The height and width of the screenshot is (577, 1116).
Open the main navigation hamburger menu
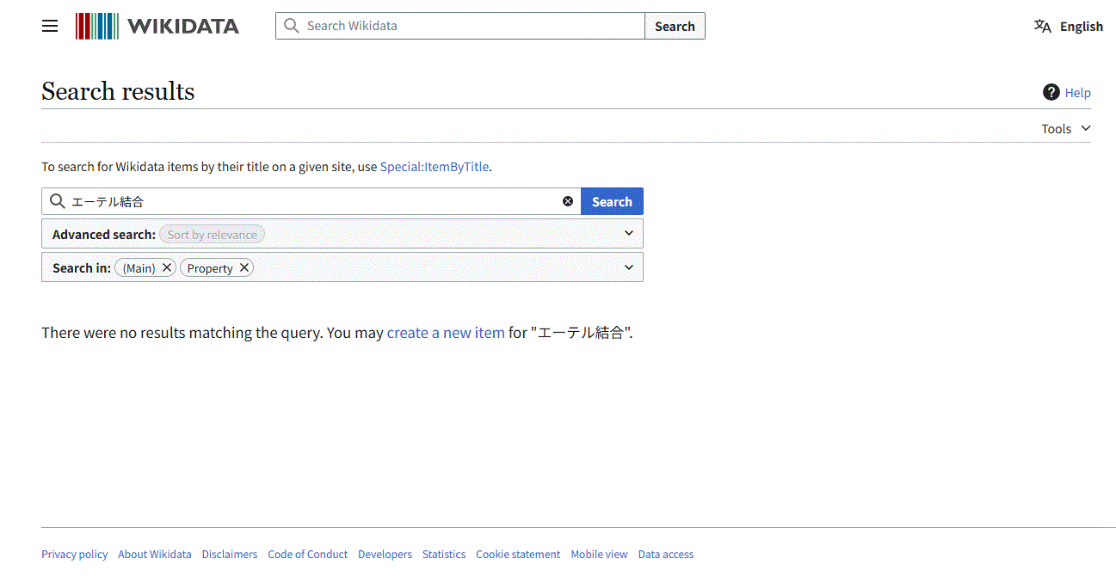tap(49, 26)
